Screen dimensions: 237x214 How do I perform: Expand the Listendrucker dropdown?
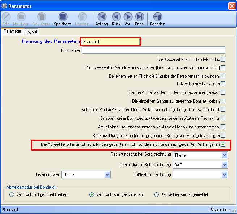point(107,174)
